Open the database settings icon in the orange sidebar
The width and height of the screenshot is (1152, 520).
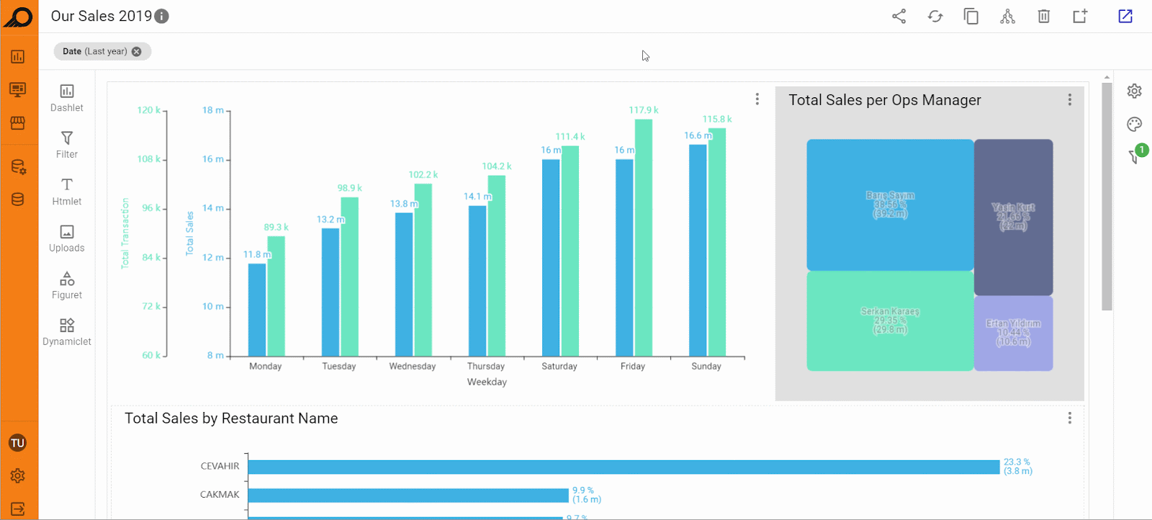pos(18,167)
